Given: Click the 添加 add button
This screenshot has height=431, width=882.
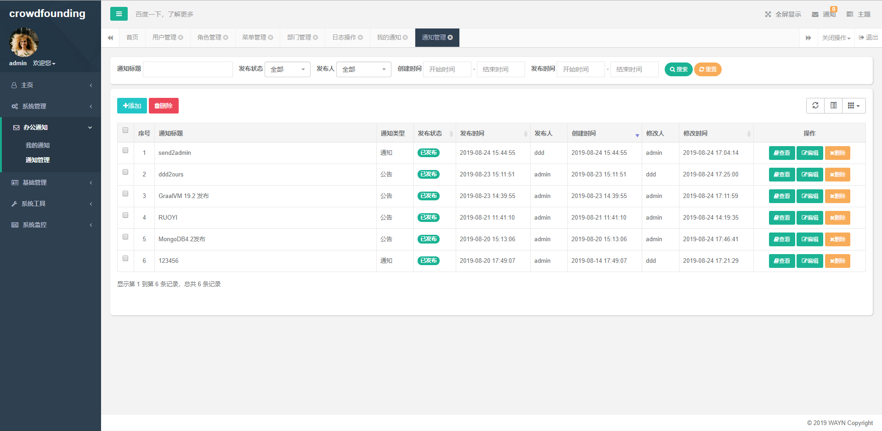Looking at the screenshot, I should [132, 106].
